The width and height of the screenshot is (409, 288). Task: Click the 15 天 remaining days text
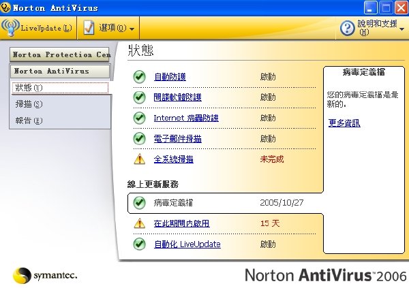click(x=270, y=223)
